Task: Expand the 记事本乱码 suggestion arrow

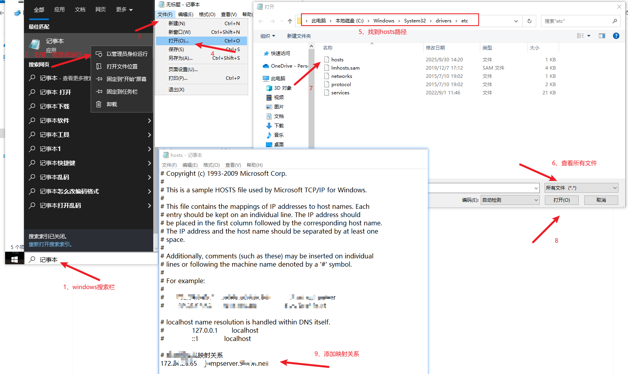Action: tap(149, 177)
